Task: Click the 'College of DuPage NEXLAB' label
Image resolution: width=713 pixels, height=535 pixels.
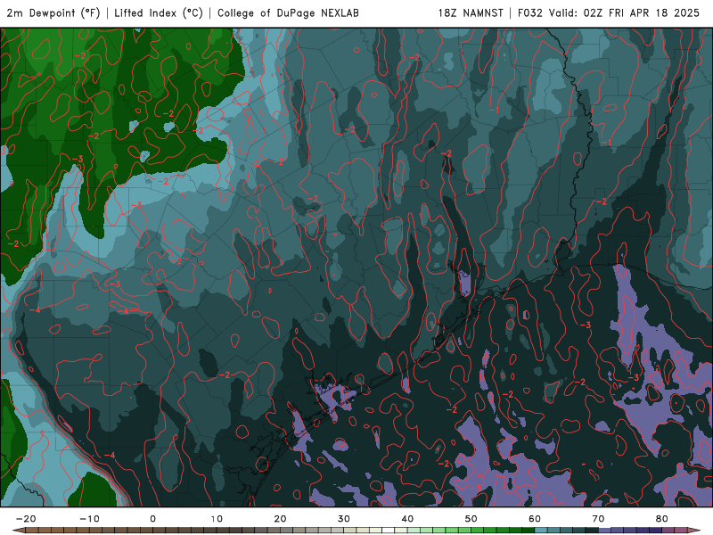Action: (288, 12)
